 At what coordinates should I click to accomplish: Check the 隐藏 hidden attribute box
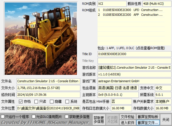pyautogui.click(x=52, y=101)
